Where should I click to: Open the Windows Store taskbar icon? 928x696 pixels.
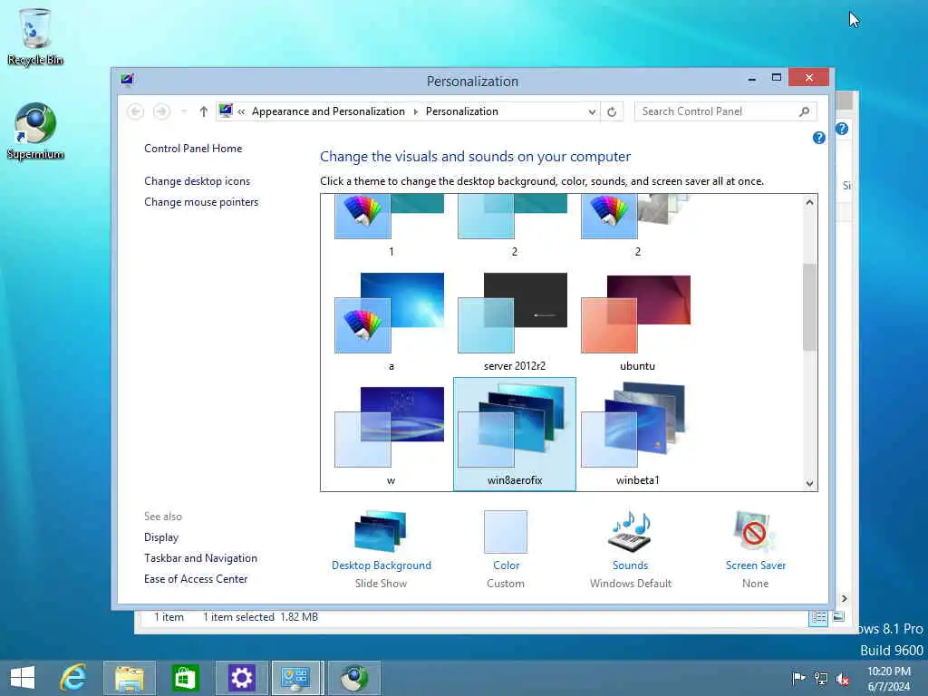[x=185, y=678]
